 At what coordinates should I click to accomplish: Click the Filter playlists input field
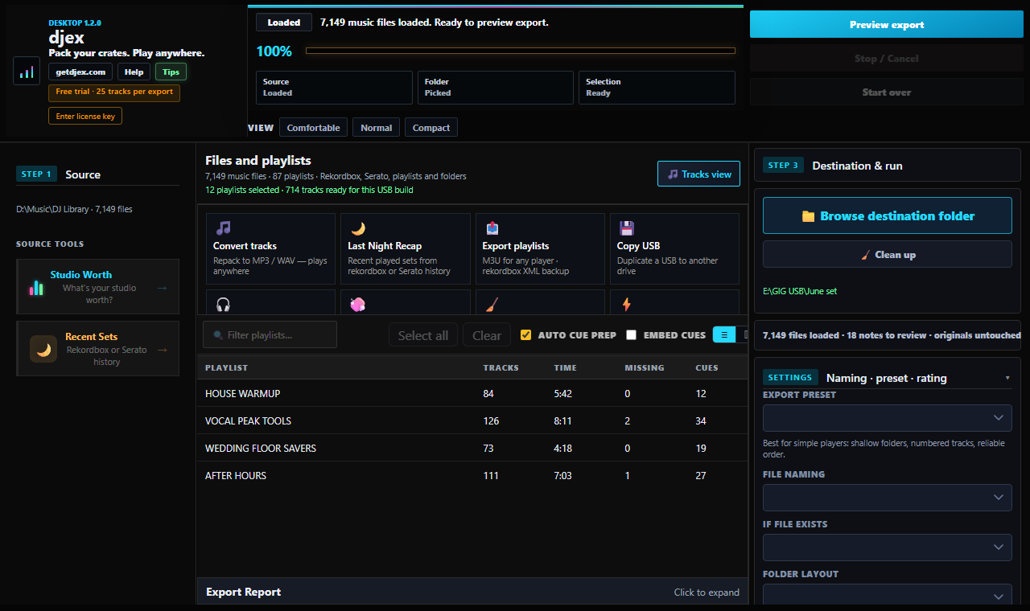coord(270,335)
